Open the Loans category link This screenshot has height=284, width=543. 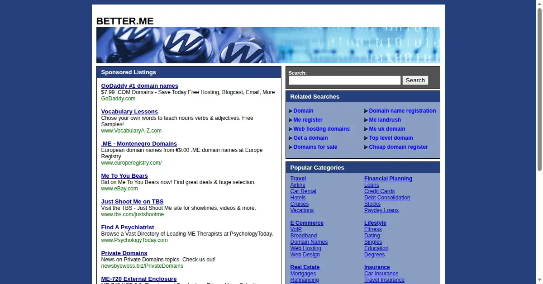(x=372, y=185)
